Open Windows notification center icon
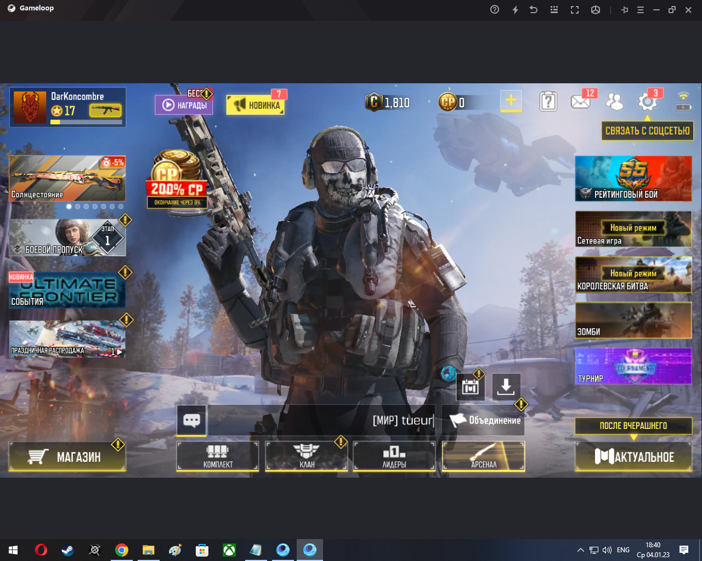This screenshot has height=561, width=702. (x=684, y=550)
